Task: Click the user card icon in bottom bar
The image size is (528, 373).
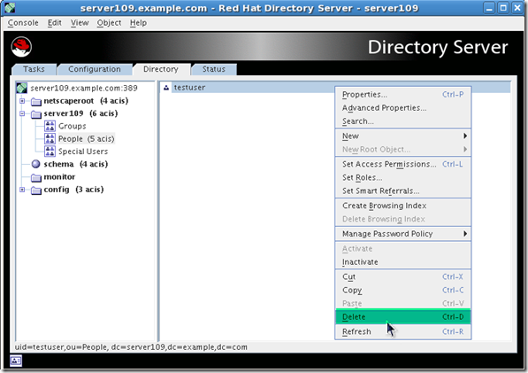Action: pos(16,361)
